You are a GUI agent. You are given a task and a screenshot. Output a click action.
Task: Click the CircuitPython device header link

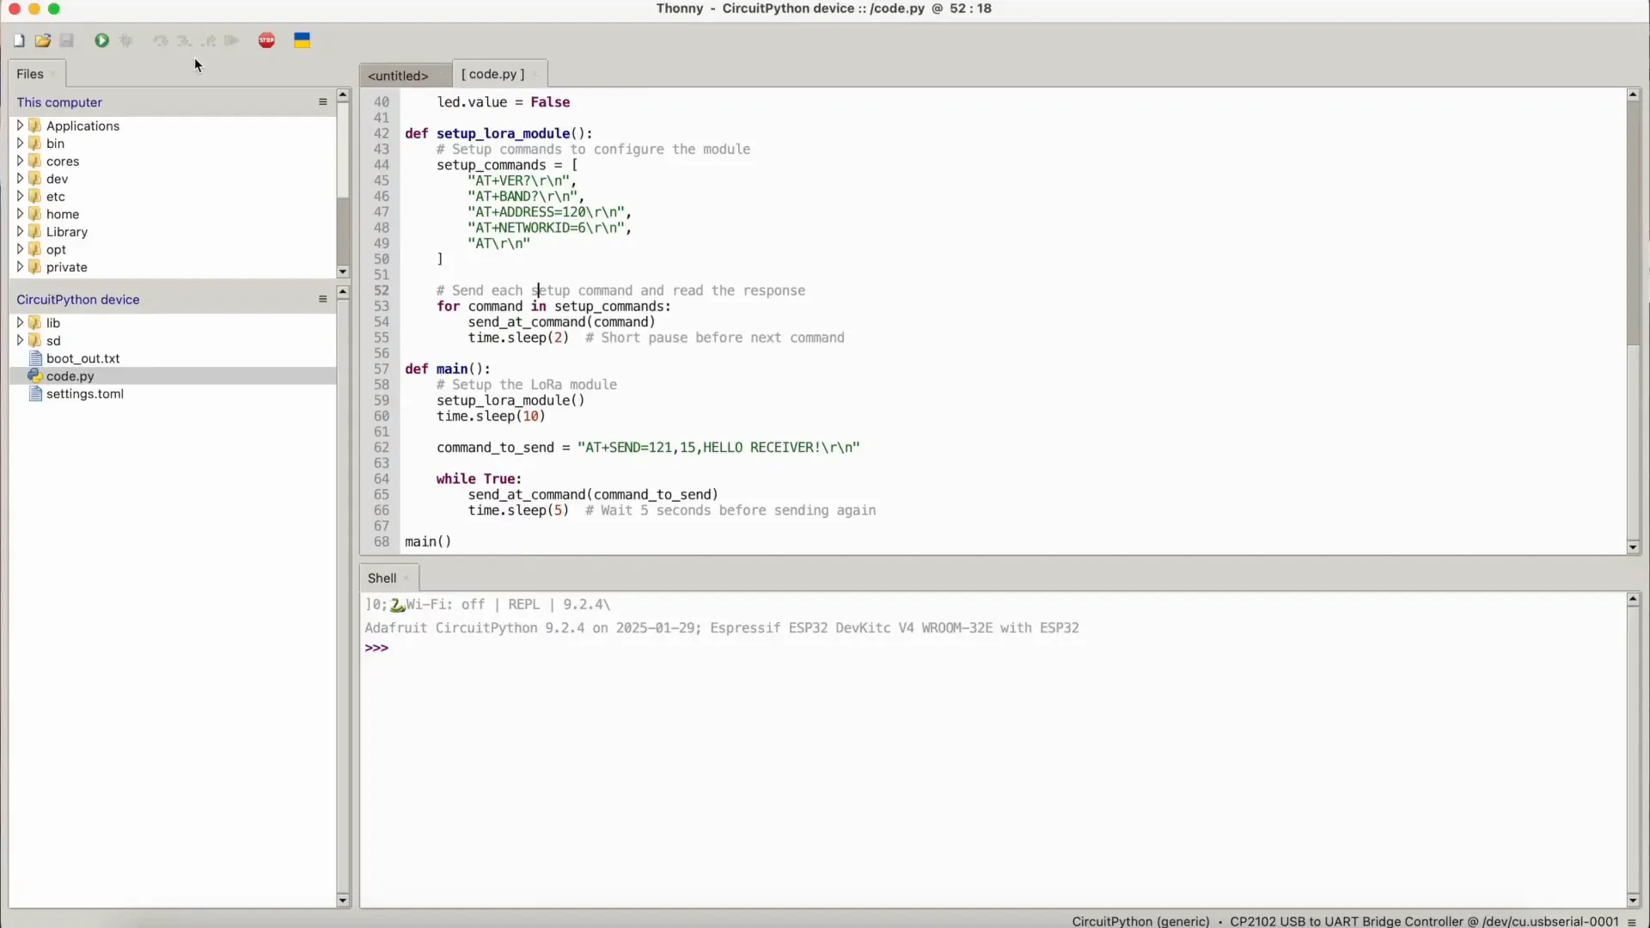78,300
